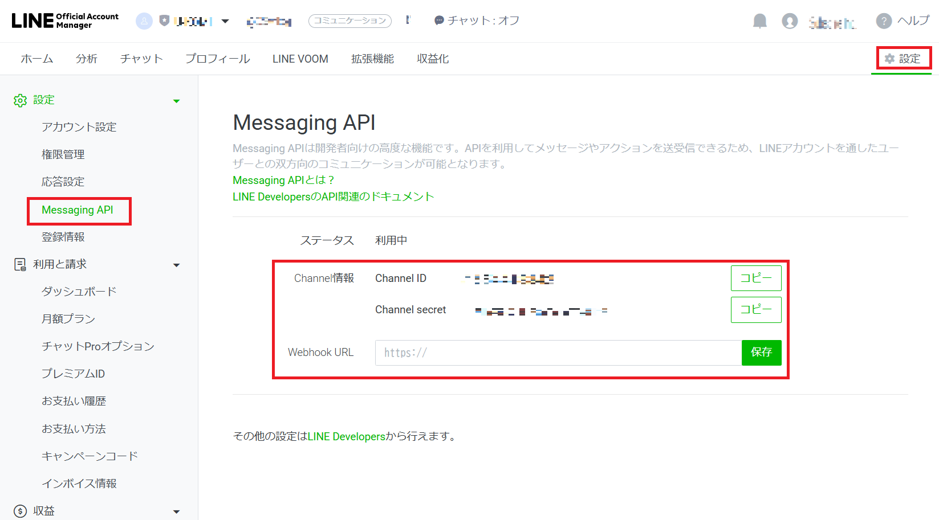Open the プロフィール tab
The width and height of the screenshot is (939, 520).
click(x=218, y=59)
